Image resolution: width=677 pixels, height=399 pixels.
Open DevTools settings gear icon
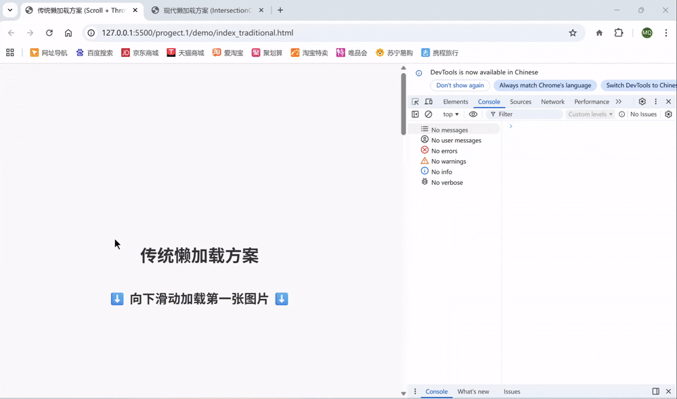tap(642, 101)
